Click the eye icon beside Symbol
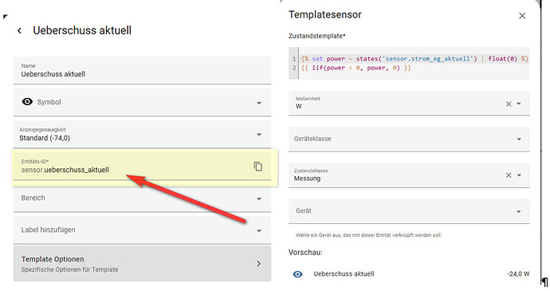Viewport: 550px width, 291px height. [27, 102]
